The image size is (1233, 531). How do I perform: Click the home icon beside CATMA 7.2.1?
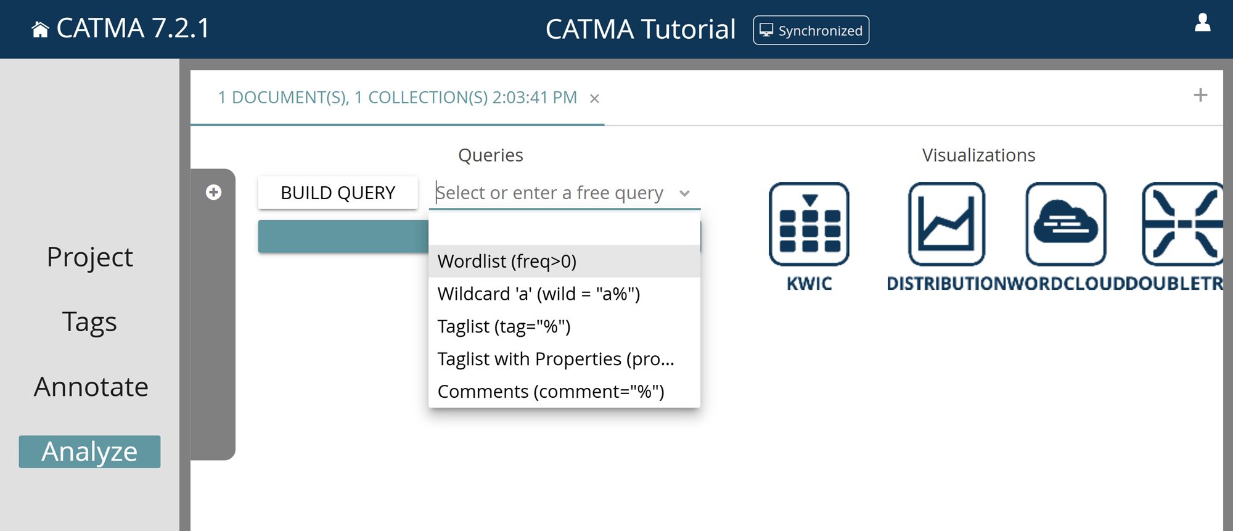click(40, 29)
